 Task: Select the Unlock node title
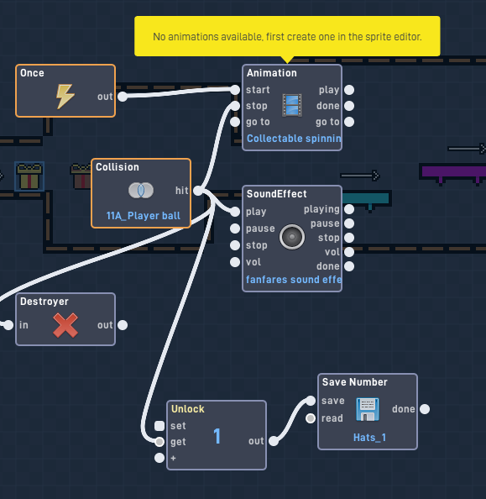(188, 409)
